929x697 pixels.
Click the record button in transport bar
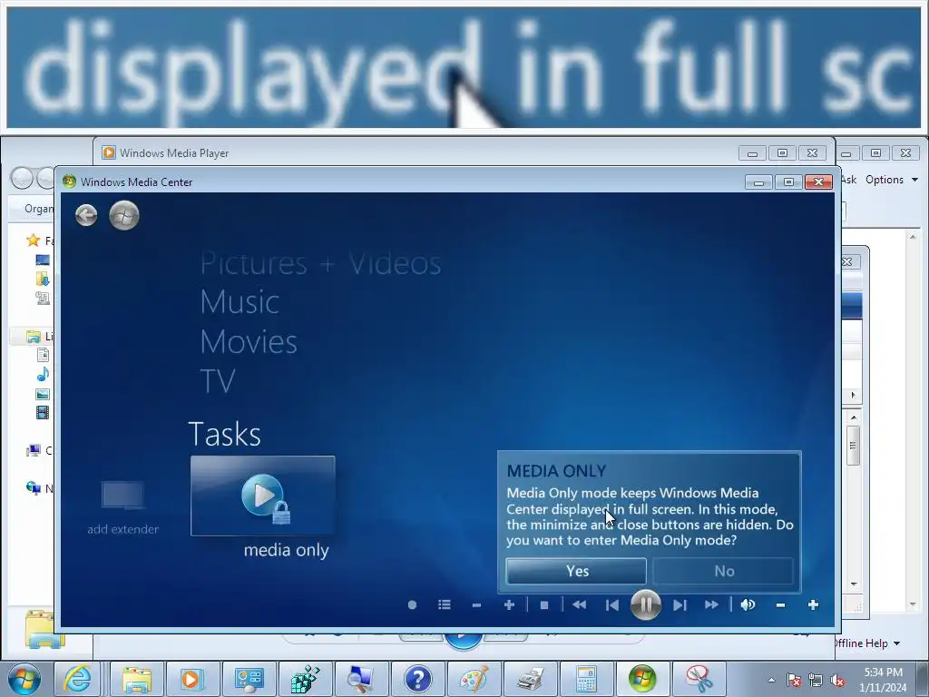pos(413,604)
